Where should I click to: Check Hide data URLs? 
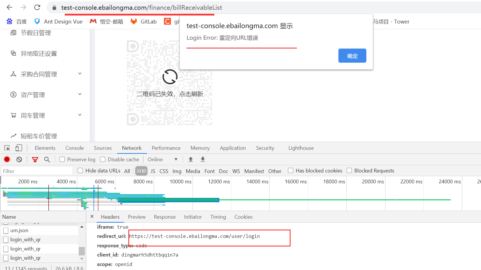80,170
